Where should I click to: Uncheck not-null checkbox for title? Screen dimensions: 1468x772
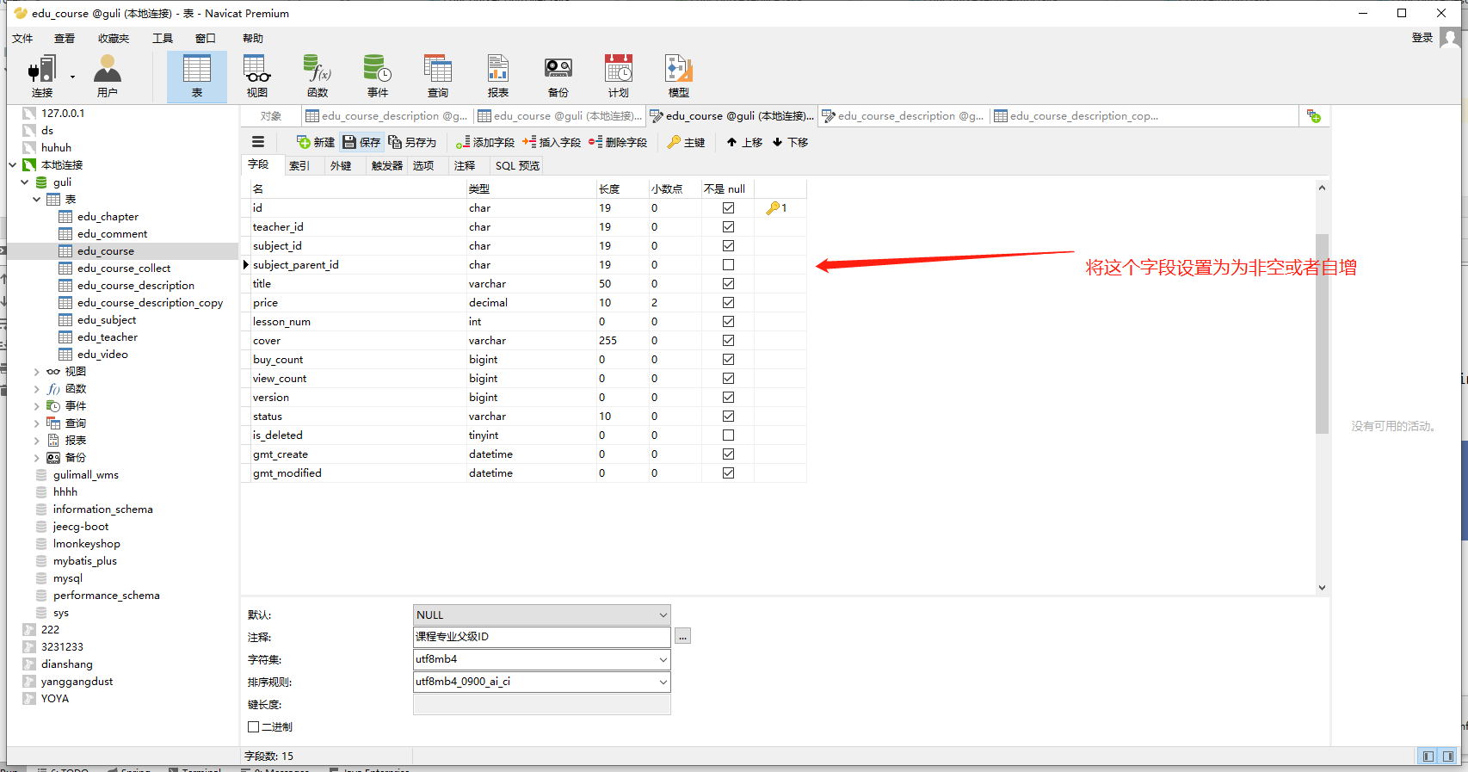pyautogui.click(x=728, y=283)
